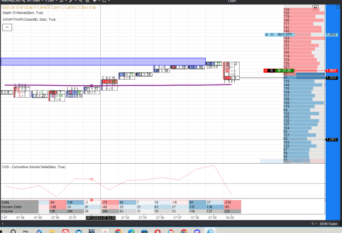Click the -85 session delta cell
Image resolution: width=342 pixels, height=233 pixels.
(233, 207)
